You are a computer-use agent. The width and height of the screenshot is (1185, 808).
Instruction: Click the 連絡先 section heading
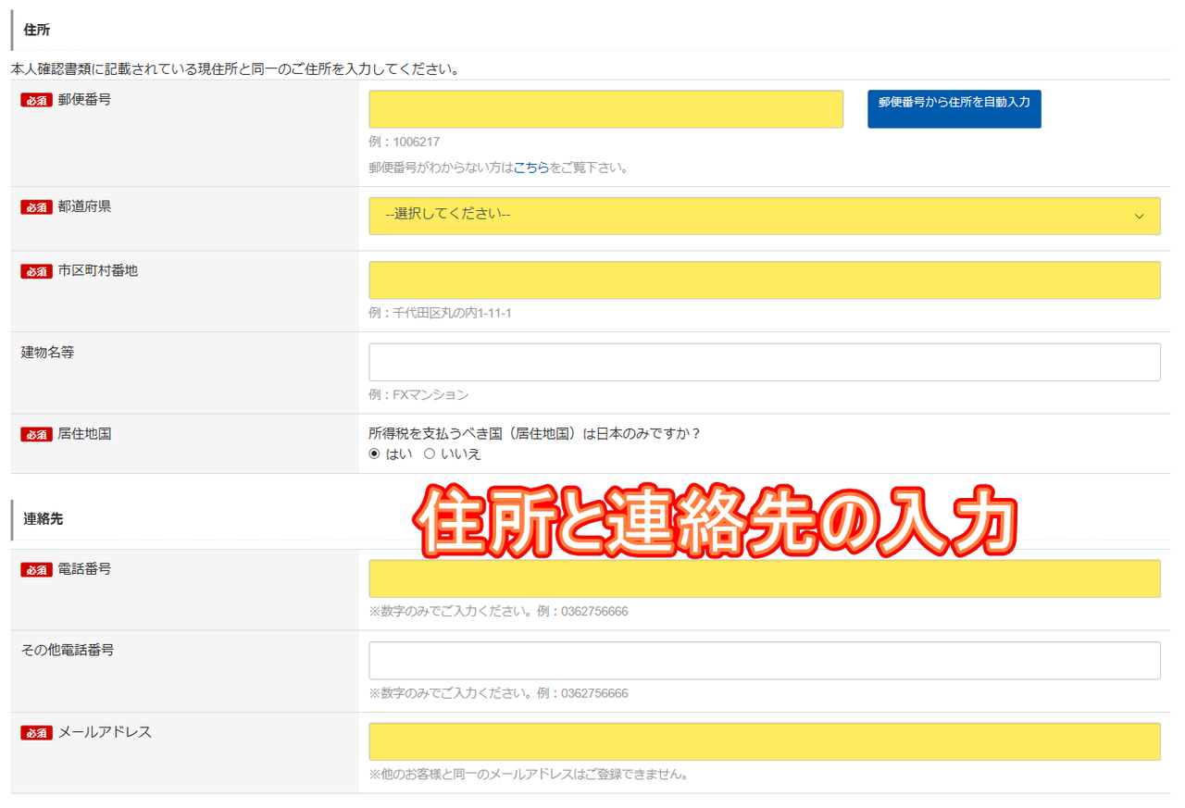tap(44, 519)
